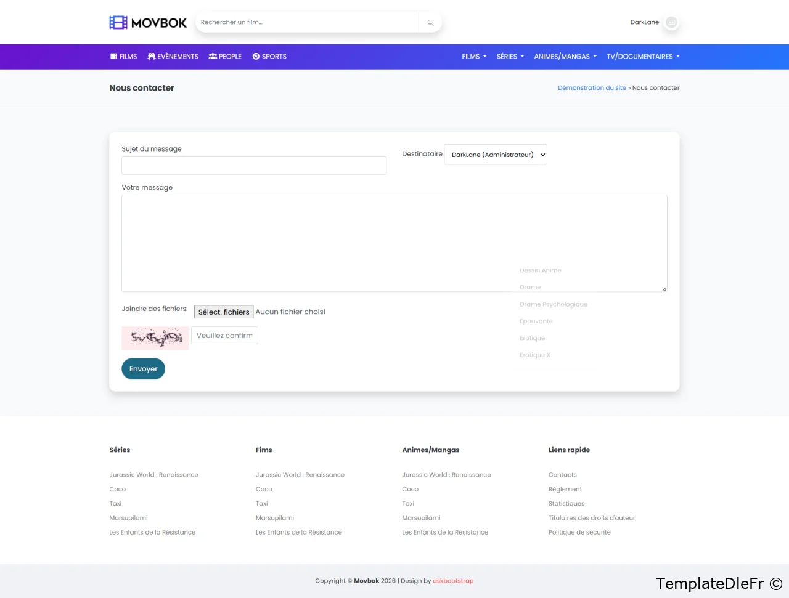Click the Sélect. fichiers file button
789x598 pixels.
coord(224,312)
